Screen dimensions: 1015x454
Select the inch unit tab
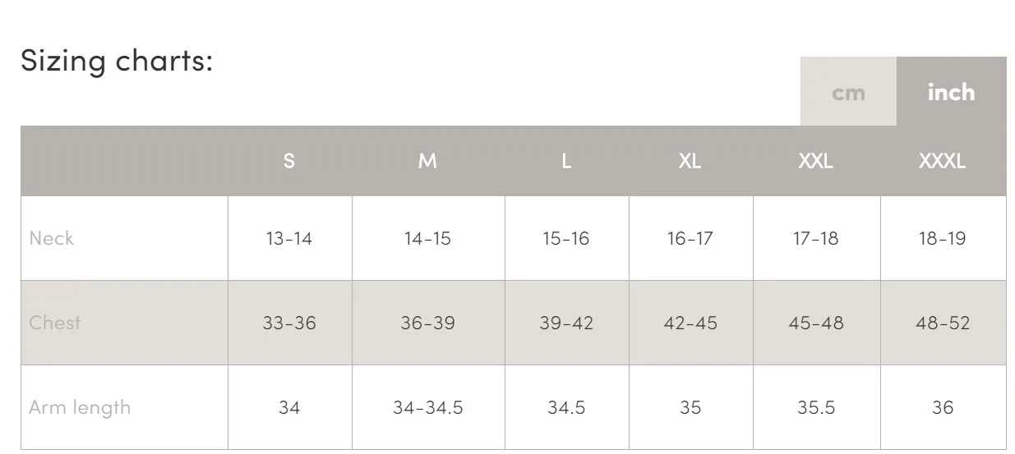tap(951, 91)
